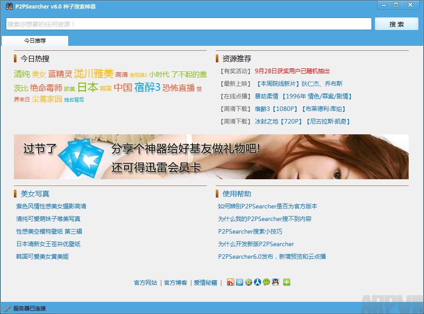Image resolution: width=424 pixels, height=314 pixels.
Task: Share to Sina Weibo icon
Action: coord(230,283)
